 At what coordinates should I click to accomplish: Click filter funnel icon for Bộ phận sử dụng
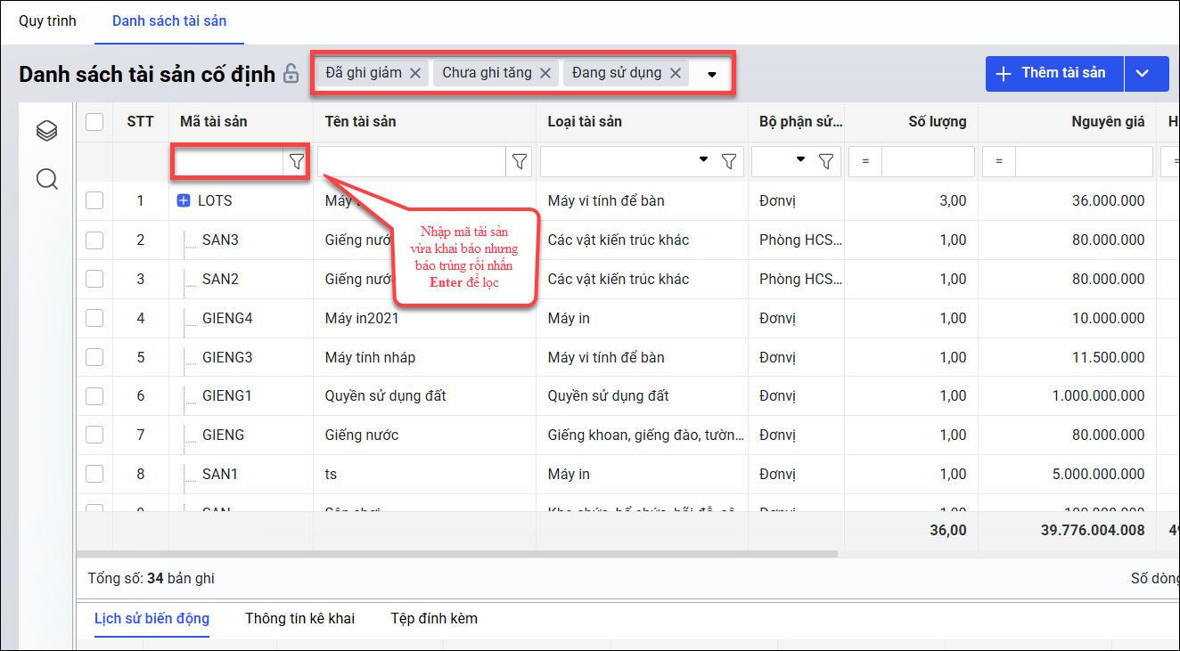click(x=826, y=161)
